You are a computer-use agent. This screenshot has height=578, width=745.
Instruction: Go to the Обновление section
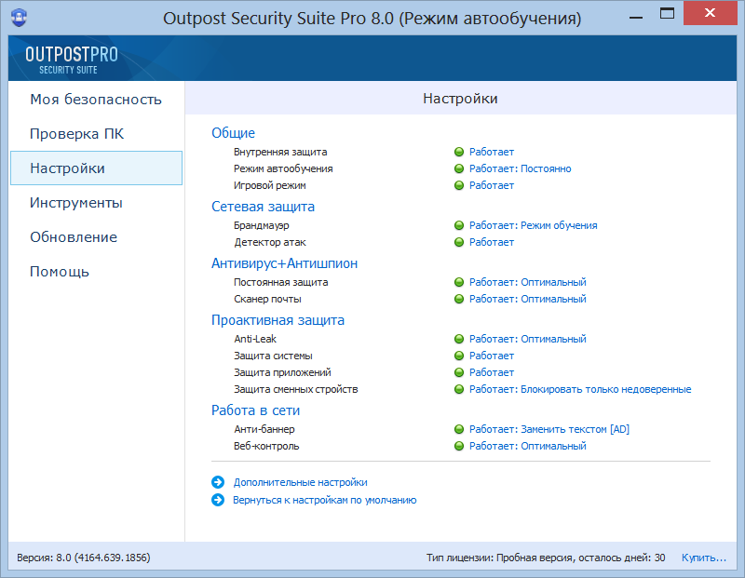[x=74, y=237]
